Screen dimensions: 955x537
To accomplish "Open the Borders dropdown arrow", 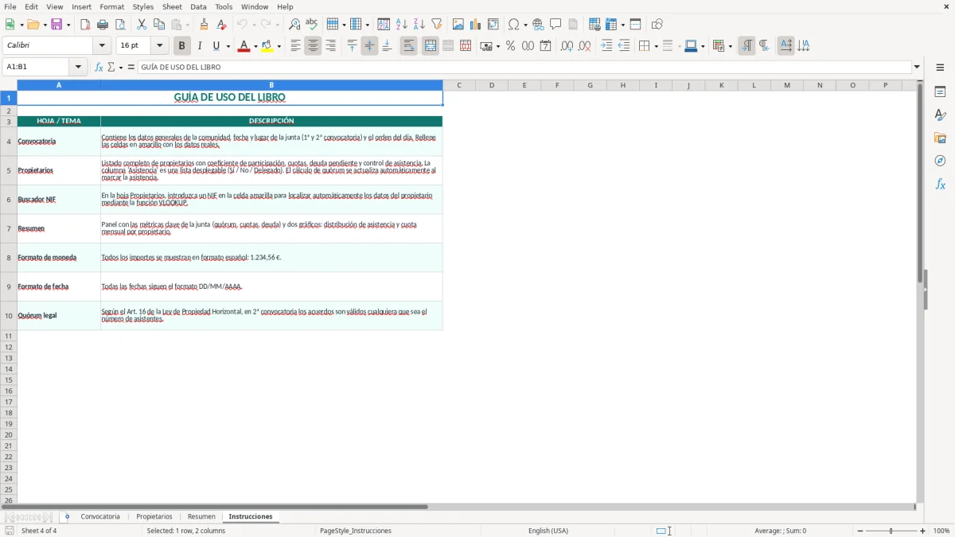I will tap(656, 46).
